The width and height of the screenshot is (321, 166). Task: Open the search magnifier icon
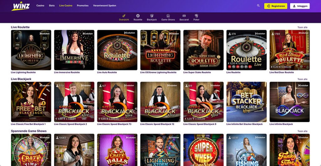click(258, 6)
